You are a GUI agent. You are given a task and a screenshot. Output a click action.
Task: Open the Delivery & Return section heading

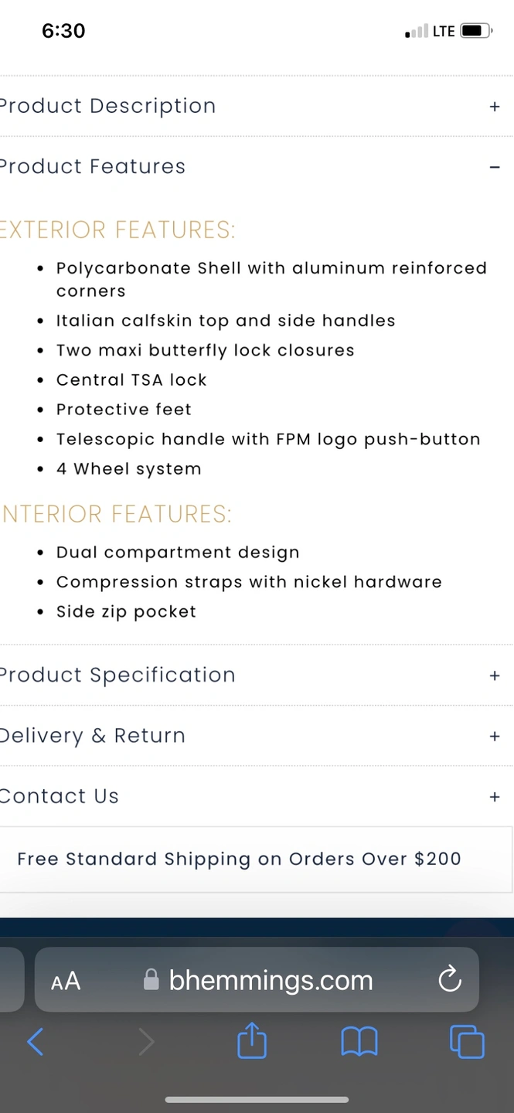coord(92,736)
